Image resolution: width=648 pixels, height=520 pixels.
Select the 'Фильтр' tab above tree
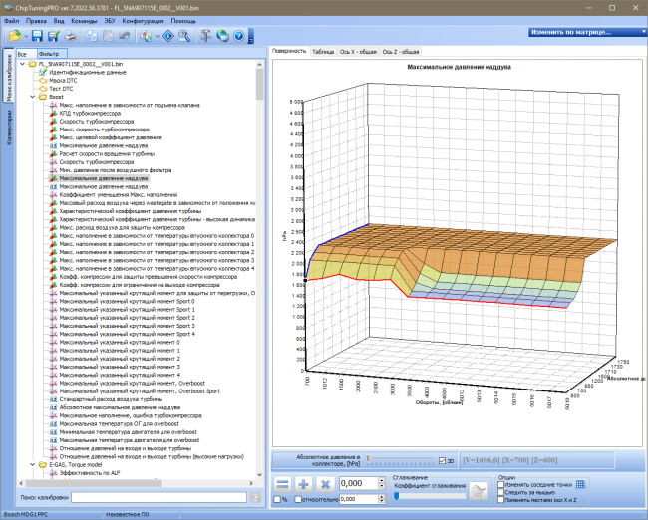(x=52, y=54)
